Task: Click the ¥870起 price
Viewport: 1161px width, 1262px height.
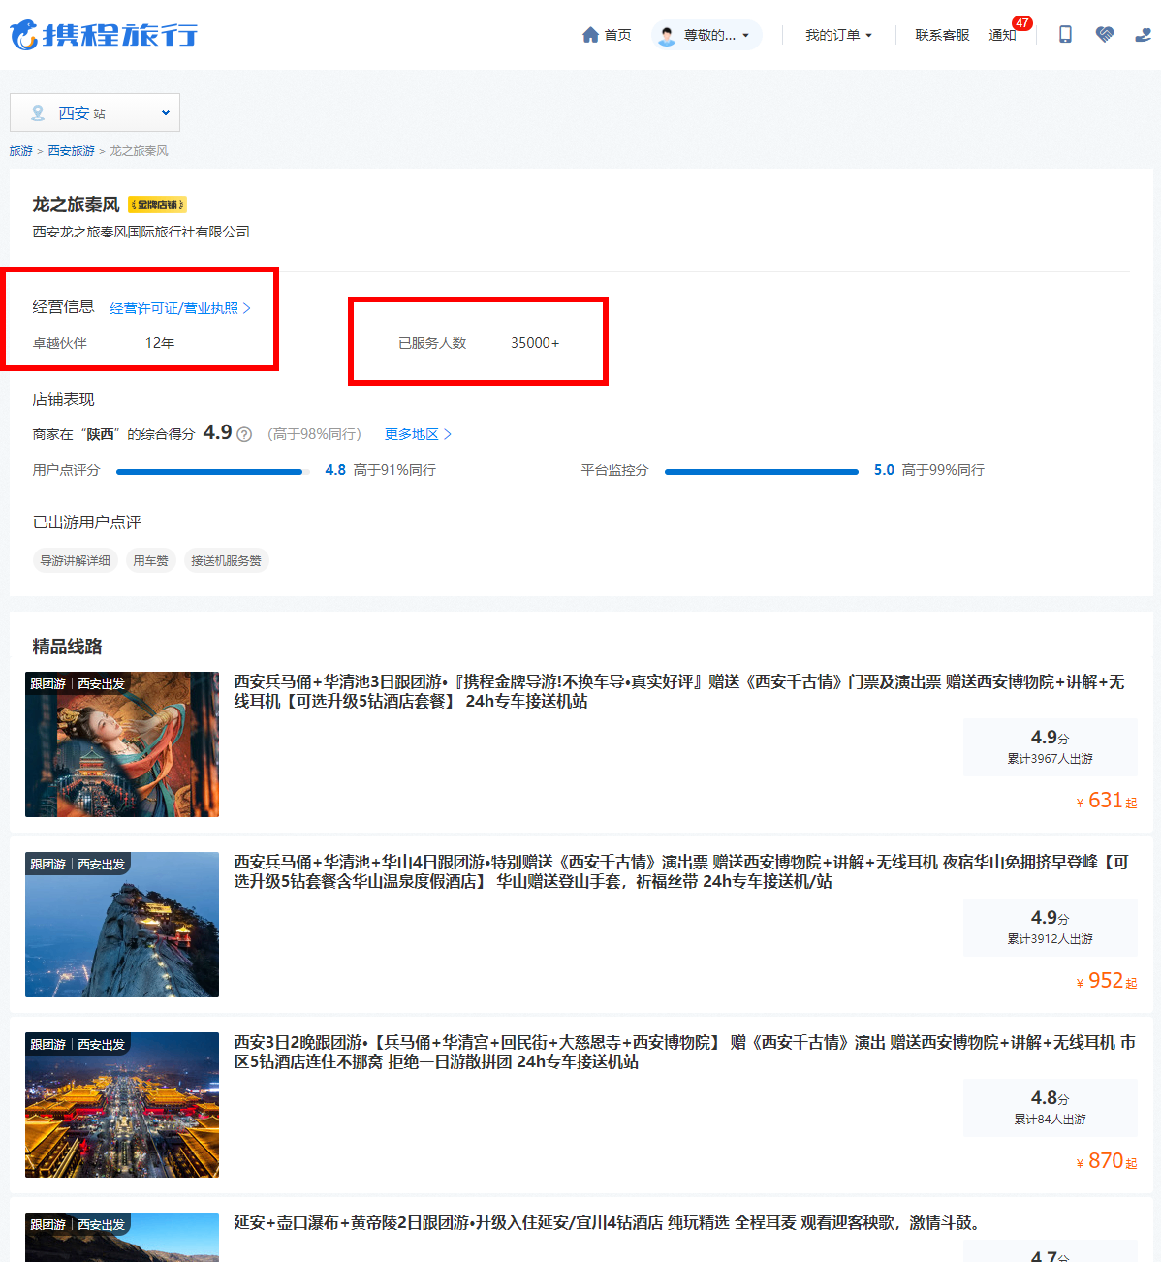Action: (x=1106, y=1161)
